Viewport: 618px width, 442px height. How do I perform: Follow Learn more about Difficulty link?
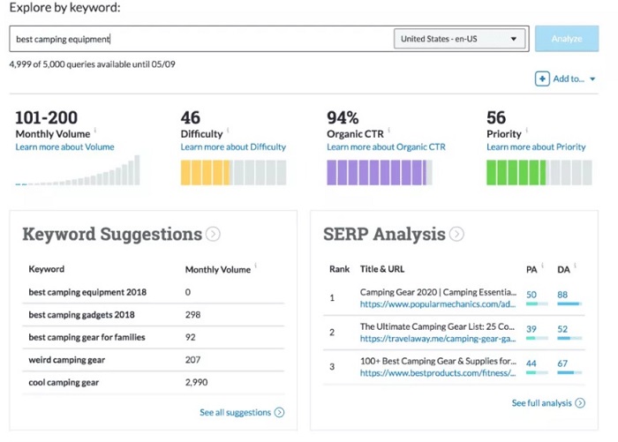pos(233,147)
